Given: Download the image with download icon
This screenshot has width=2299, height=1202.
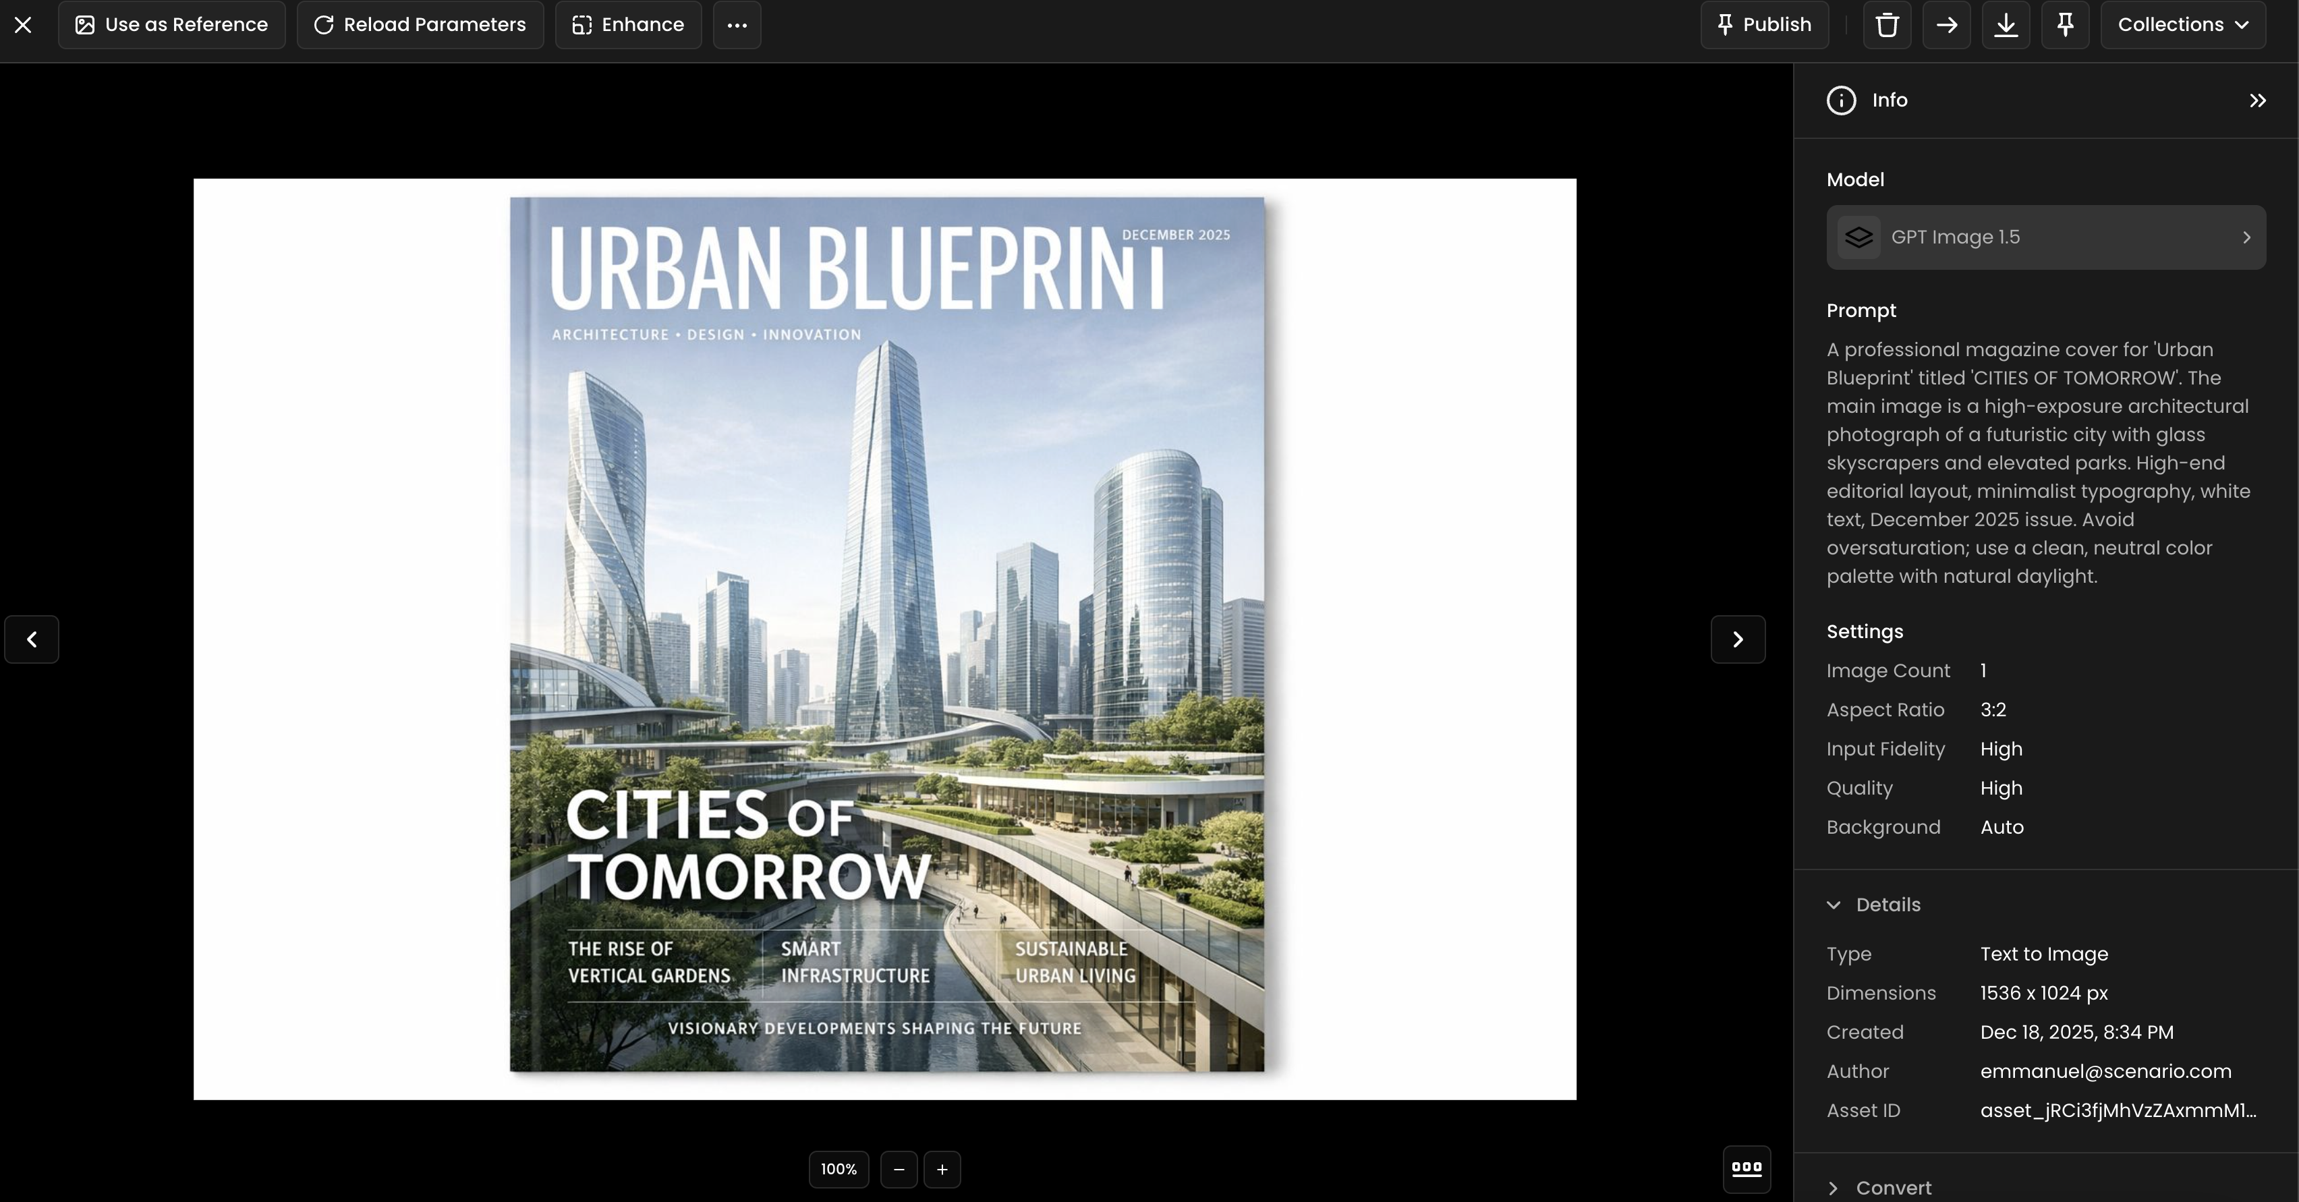Looking at the screenshot, I should pyautogui.click(x=2006, y=25).
